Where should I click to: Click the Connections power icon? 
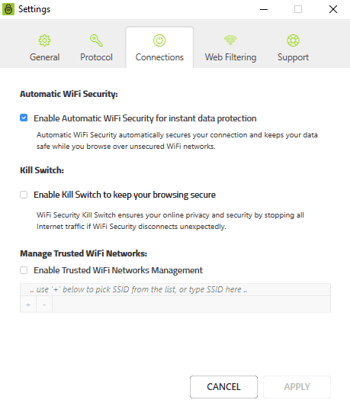[x=159, y=40]
